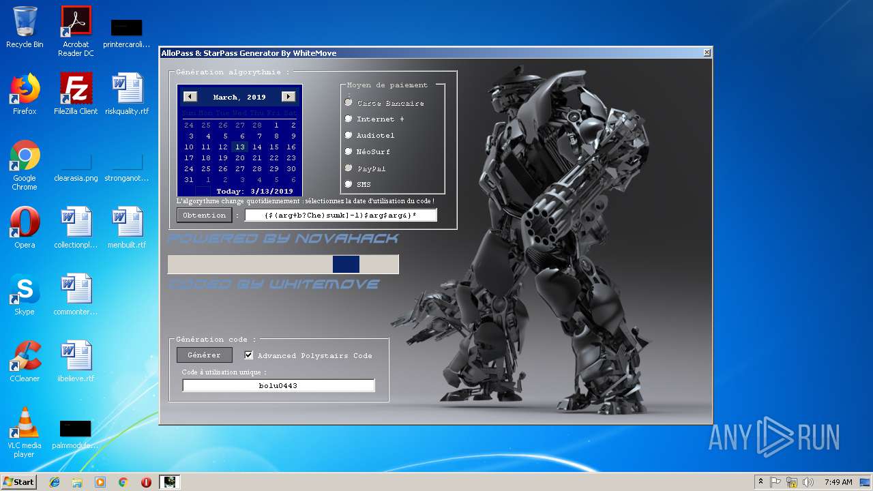Screen dimensions: 873x491
Task: Select March 10 in the calendar
Action: point(189,147)
